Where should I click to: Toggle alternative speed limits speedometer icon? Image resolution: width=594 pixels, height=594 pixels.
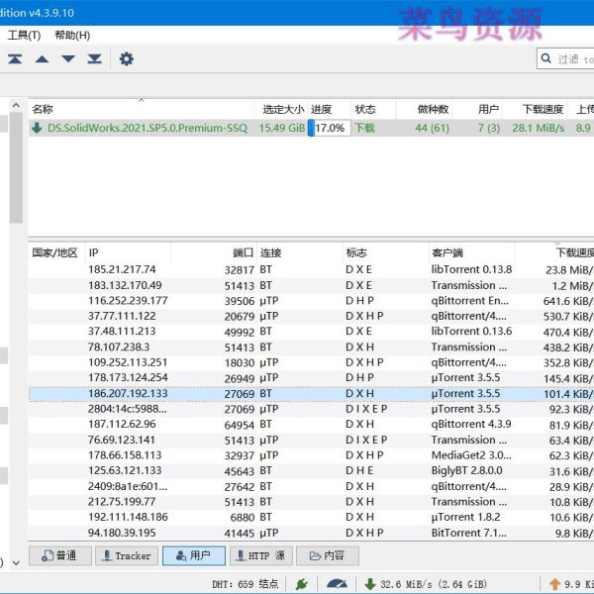coord(339,584)
